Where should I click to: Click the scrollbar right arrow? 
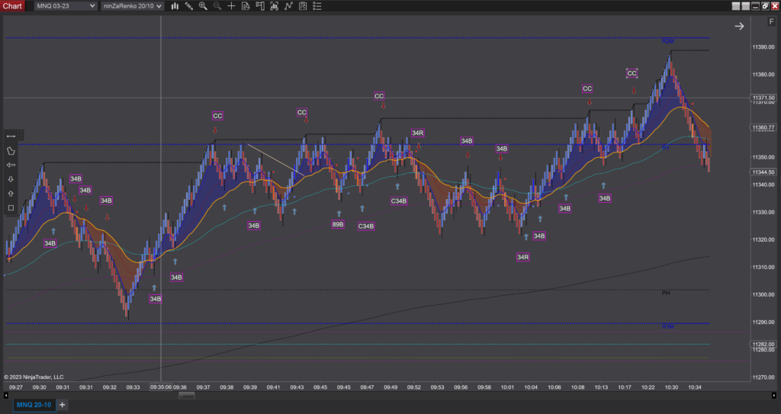(774, 396)
